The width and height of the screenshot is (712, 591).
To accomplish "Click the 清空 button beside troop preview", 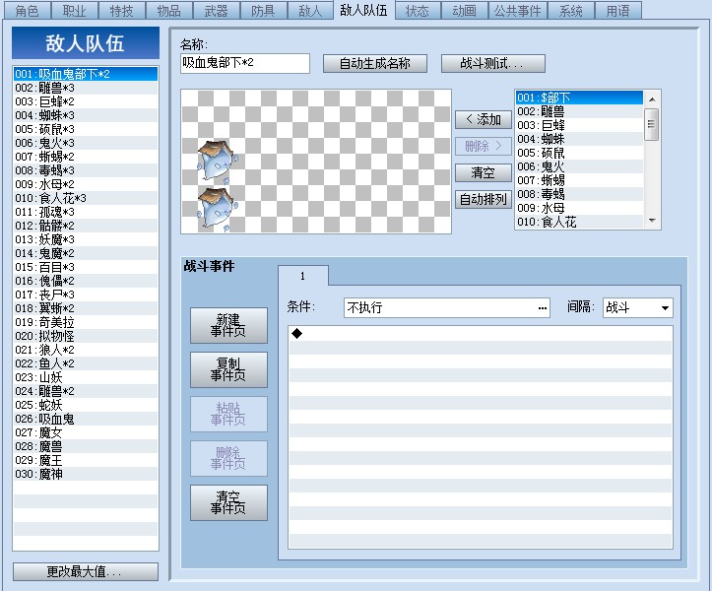I will click(x=484, y=173).
